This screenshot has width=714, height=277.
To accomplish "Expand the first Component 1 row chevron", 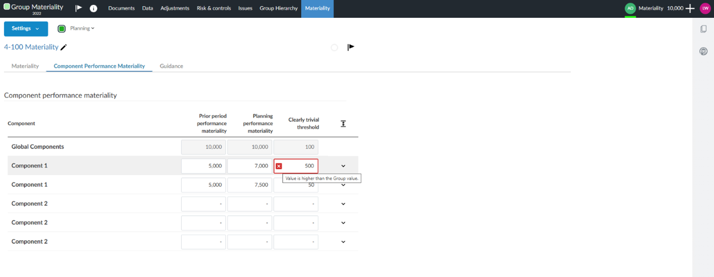I will [x=343, y=166].
